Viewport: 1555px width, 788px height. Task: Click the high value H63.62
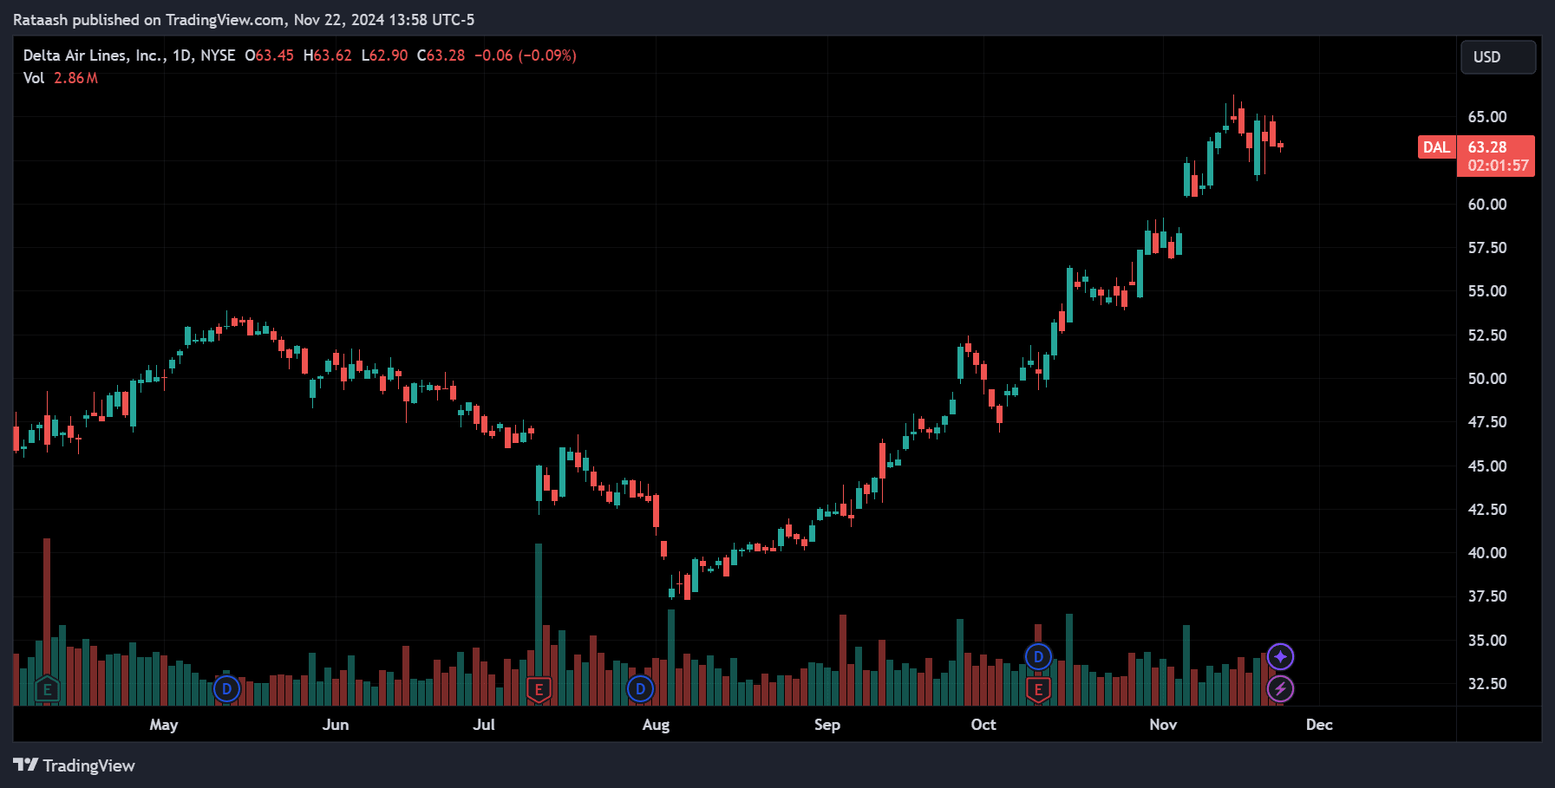[327, 55]
